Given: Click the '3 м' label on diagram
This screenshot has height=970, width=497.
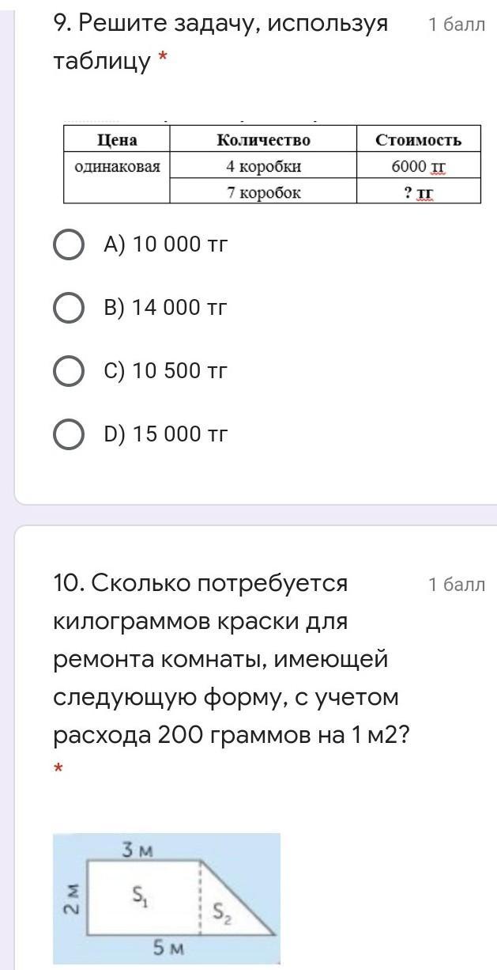Looking at the screenshot, I should click(137, 851).
